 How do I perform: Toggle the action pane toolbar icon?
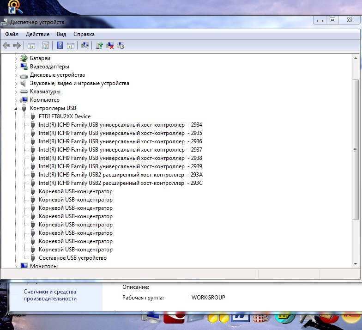click(70, 45)
